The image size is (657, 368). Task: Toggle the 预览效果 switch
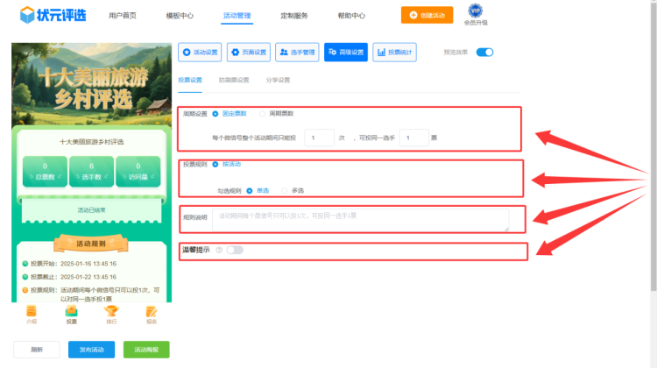click(484, 53)
